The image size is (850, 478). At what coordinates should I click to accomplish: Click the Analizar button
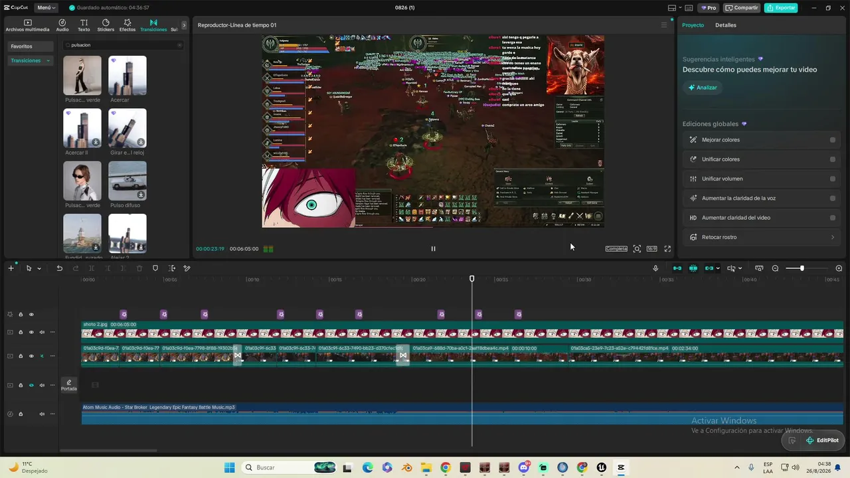point(703,88)
